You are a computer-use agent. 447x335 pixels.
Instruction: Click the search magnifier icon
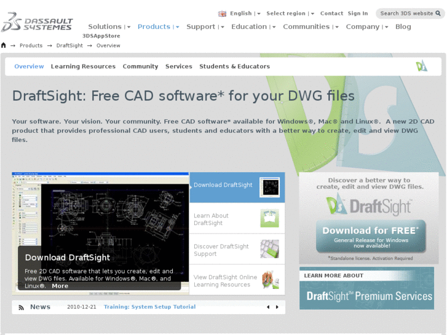point(438,13)
